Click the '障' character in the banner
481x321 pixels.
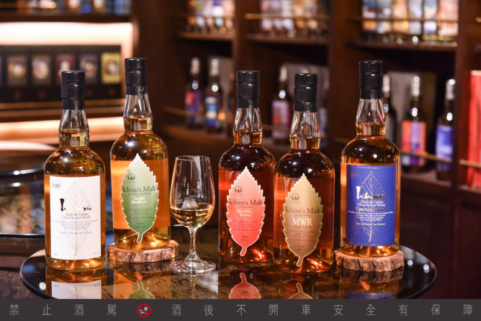coord(468,310)
